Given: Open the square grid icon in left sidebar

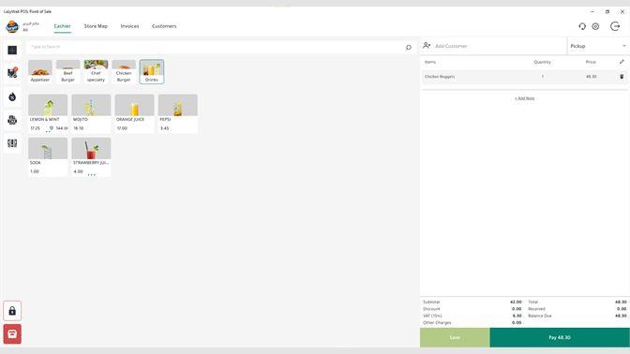Looking at the screenshot, I should coord(12,51).
